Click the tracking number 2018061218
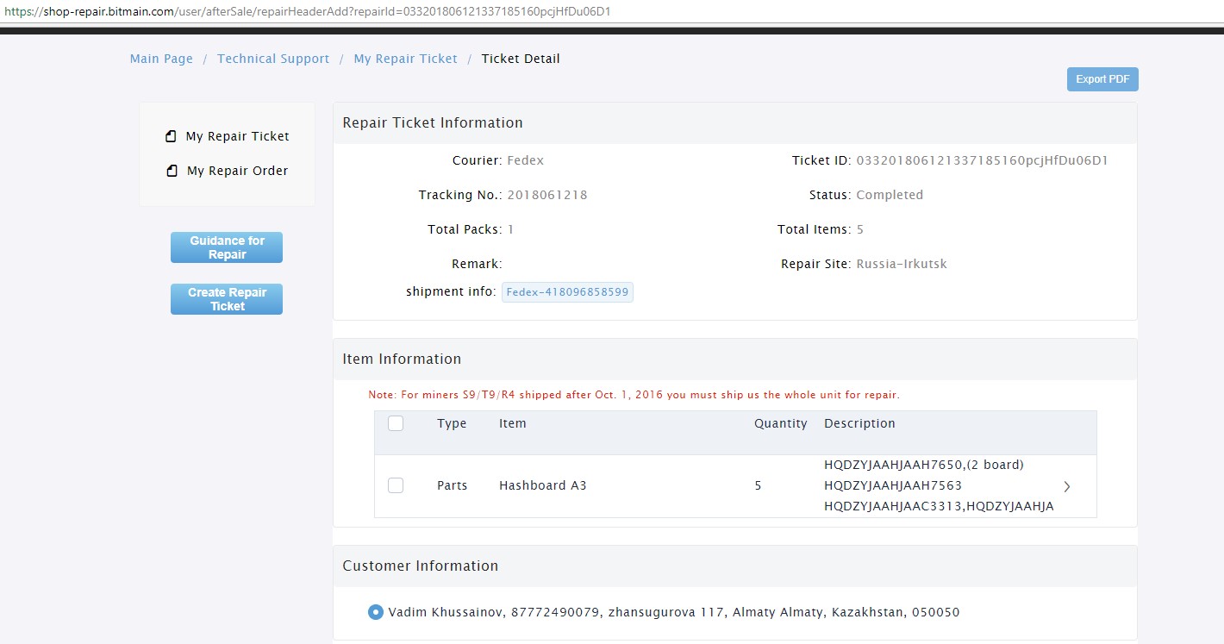 (x=546, y=195)
